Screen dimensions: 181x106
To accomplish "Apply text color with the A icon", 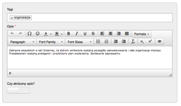I will [46, 34].
